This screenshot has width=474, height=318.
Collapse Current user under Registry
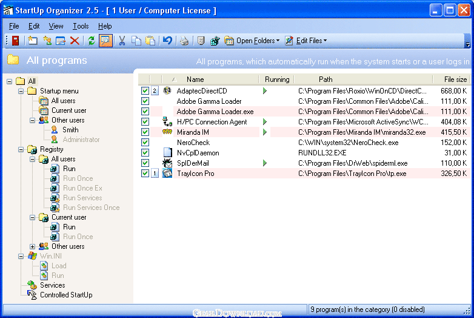pos(32,217)
